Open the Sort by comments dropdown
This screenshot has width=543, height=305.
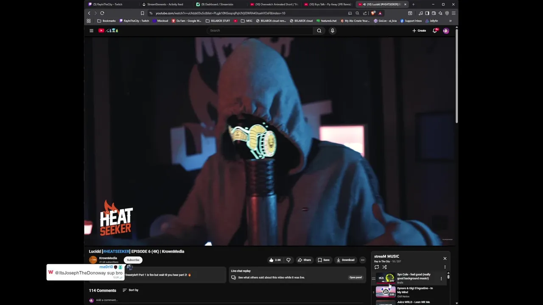tap(130, 290)
